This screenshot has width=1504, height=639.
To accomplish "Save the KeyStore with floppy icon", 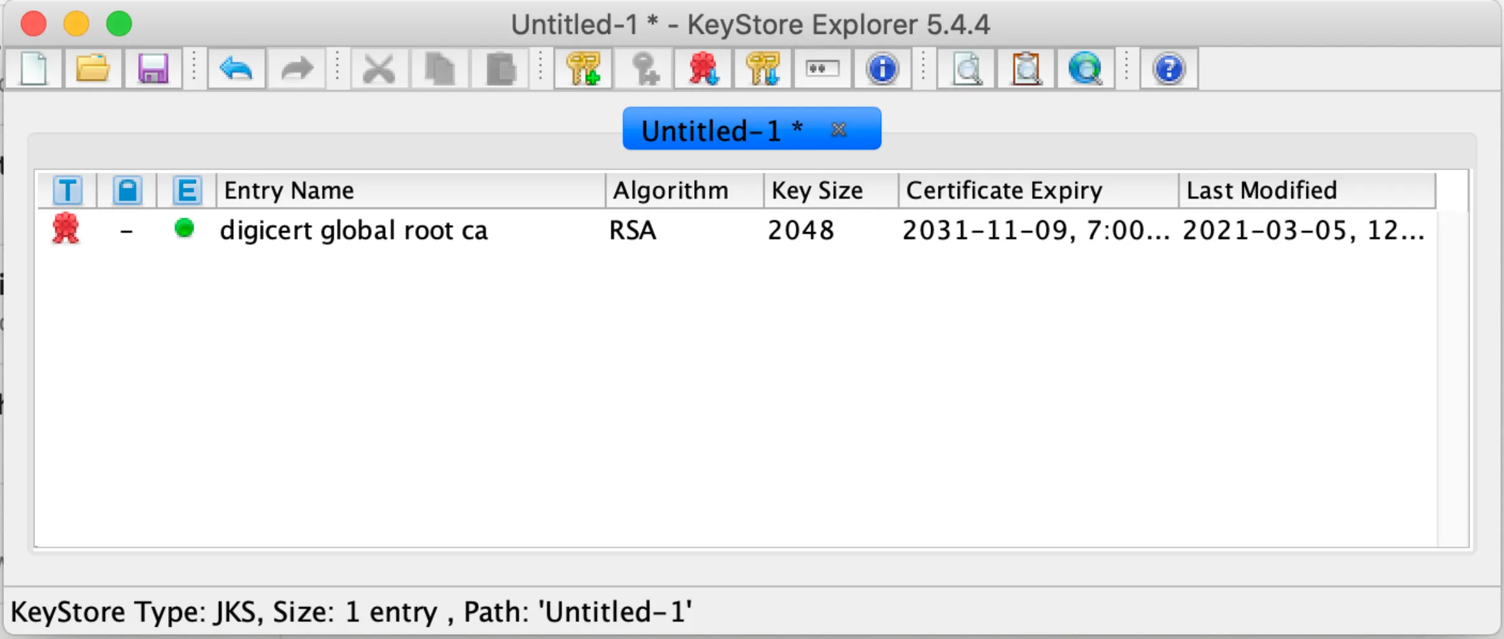I will (153, 68).
